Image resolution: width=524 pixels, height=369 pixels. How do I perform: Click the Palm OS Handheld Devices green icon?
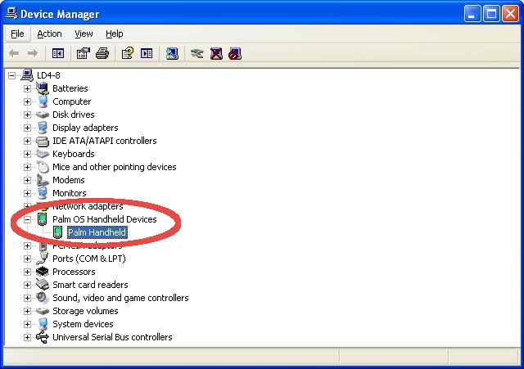click(x=42, y=219)
